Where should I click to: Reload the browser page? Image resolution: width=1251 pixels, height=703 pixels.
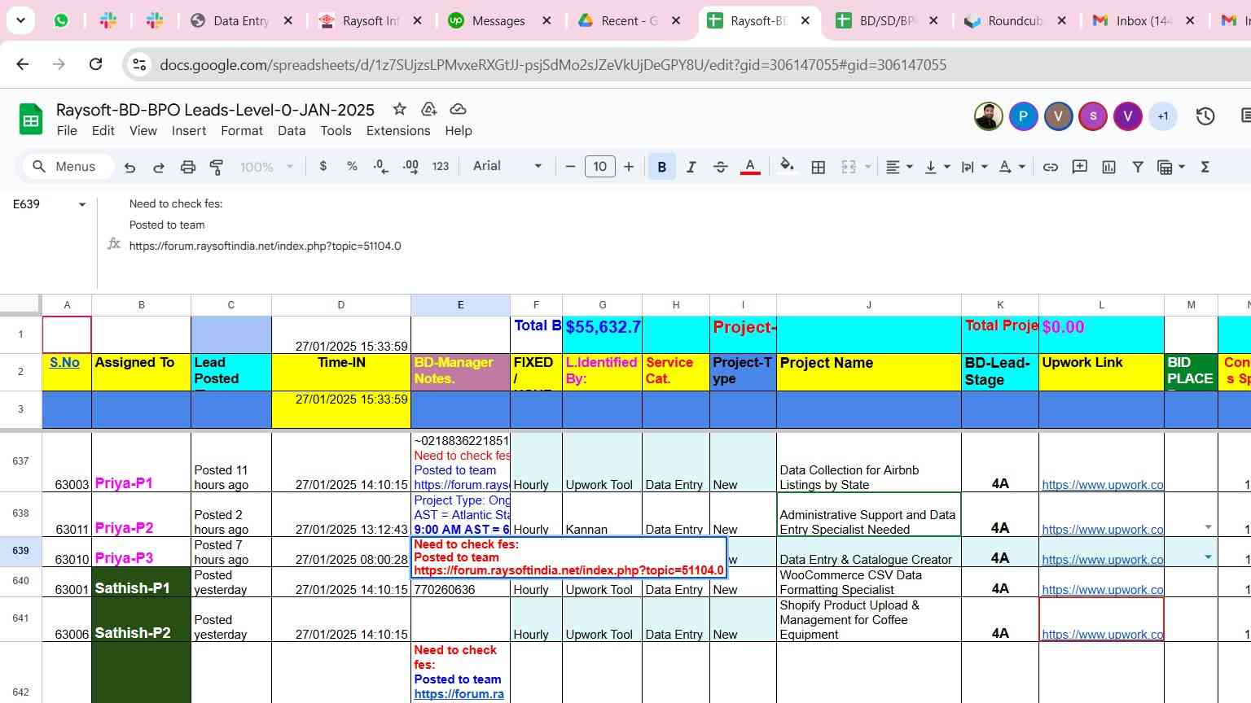point(95,64)
